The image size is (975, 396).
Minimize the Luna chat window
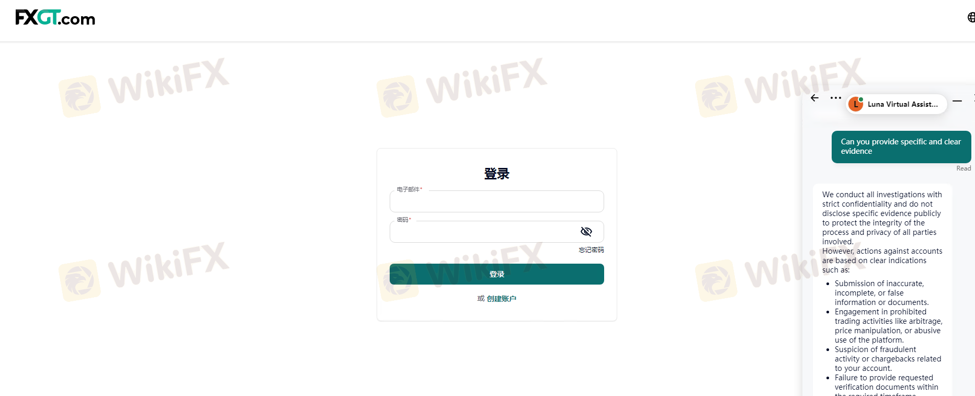(x=957, y=101)
